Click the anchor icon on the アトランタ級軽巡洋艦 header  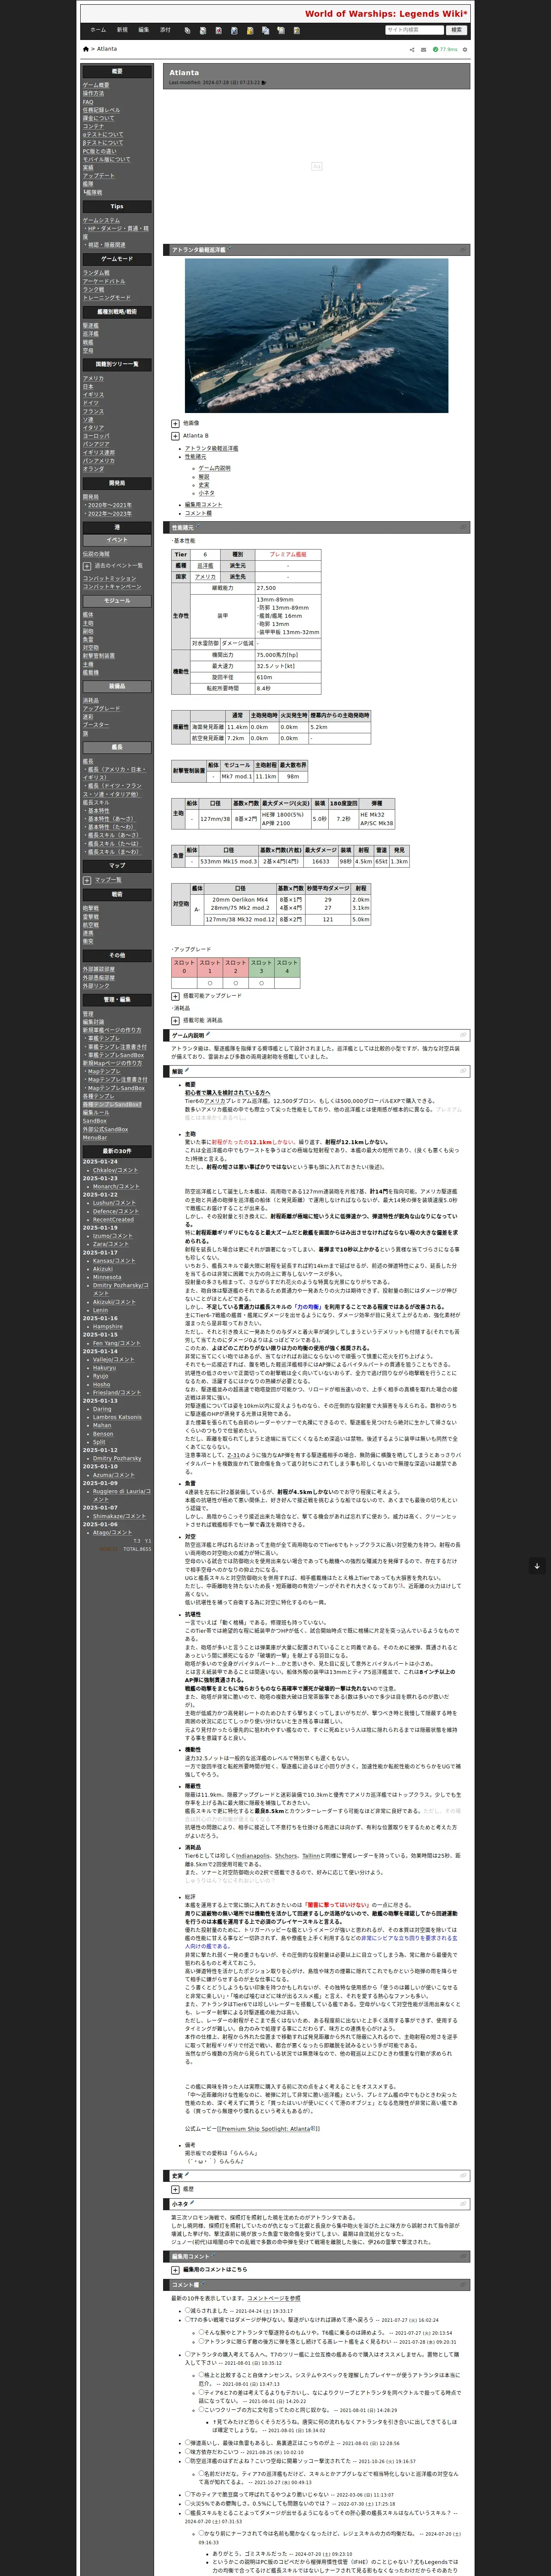[x=462, y=250]
